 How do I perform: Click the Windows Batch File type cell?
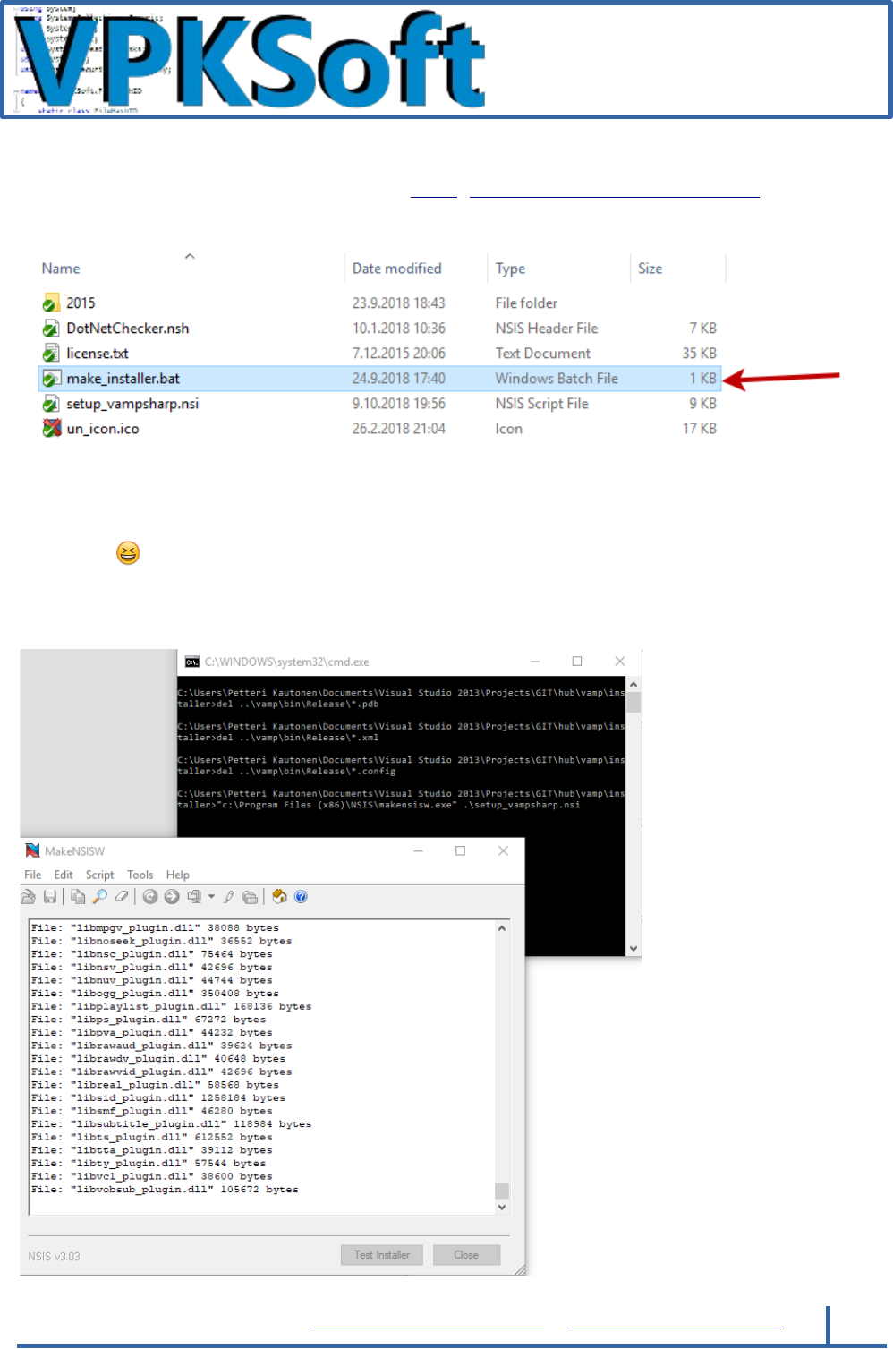point(557,379)
